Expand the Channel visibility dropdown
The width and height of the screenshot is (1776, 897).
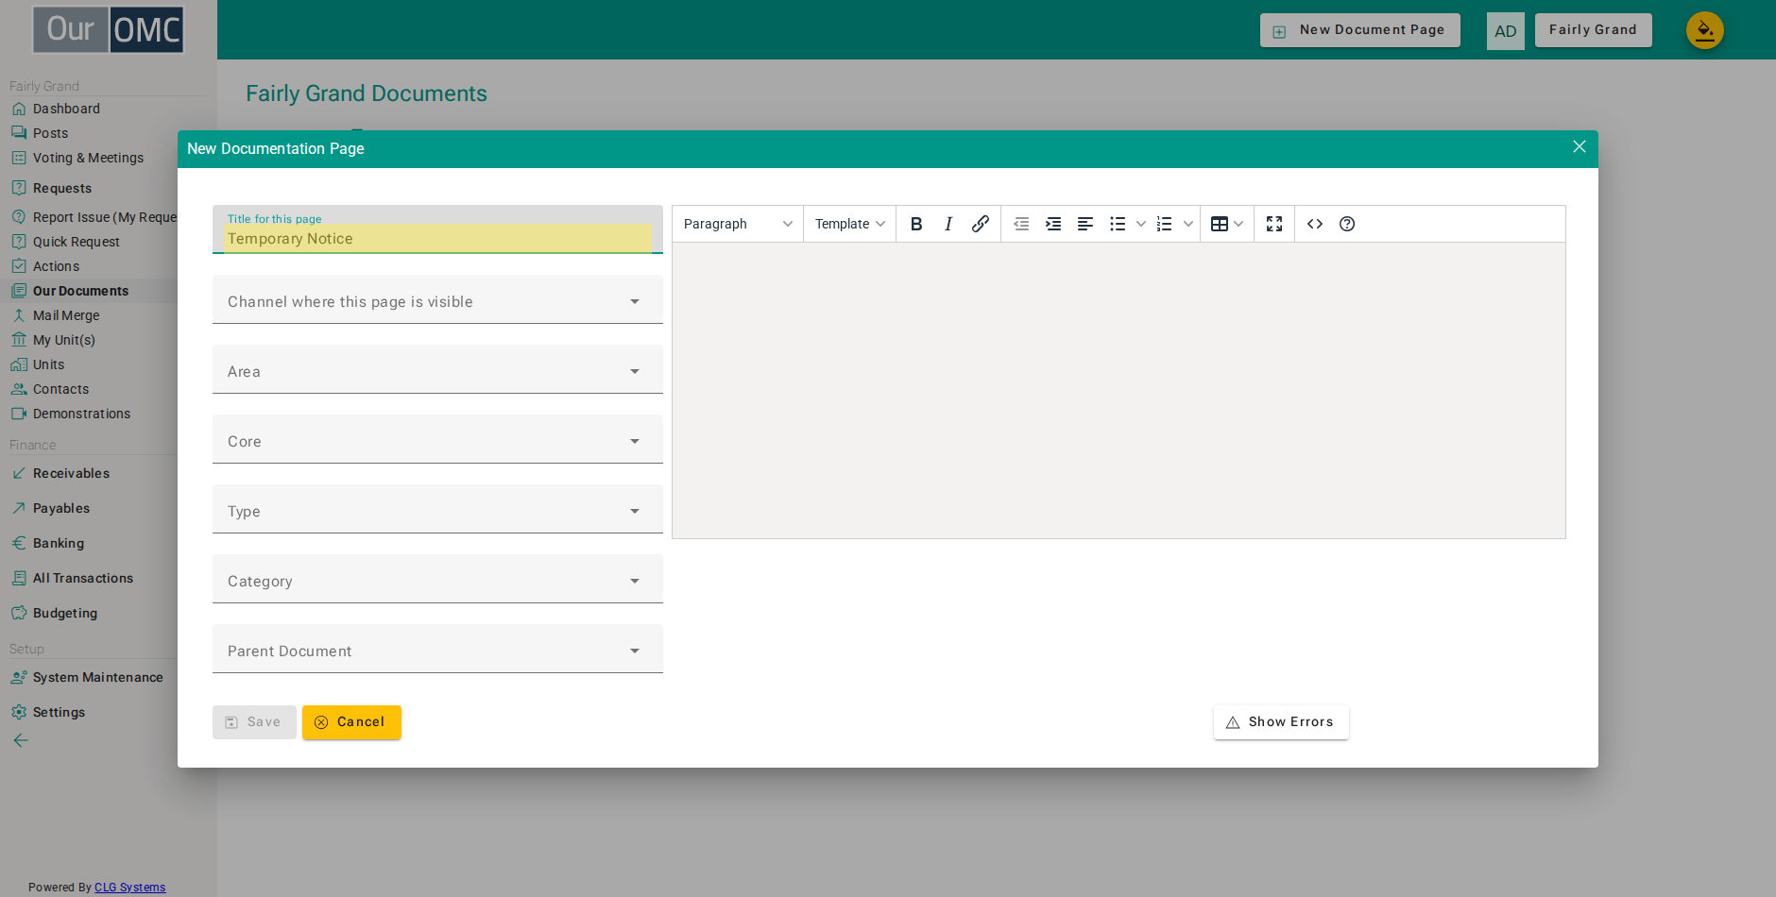437,299
